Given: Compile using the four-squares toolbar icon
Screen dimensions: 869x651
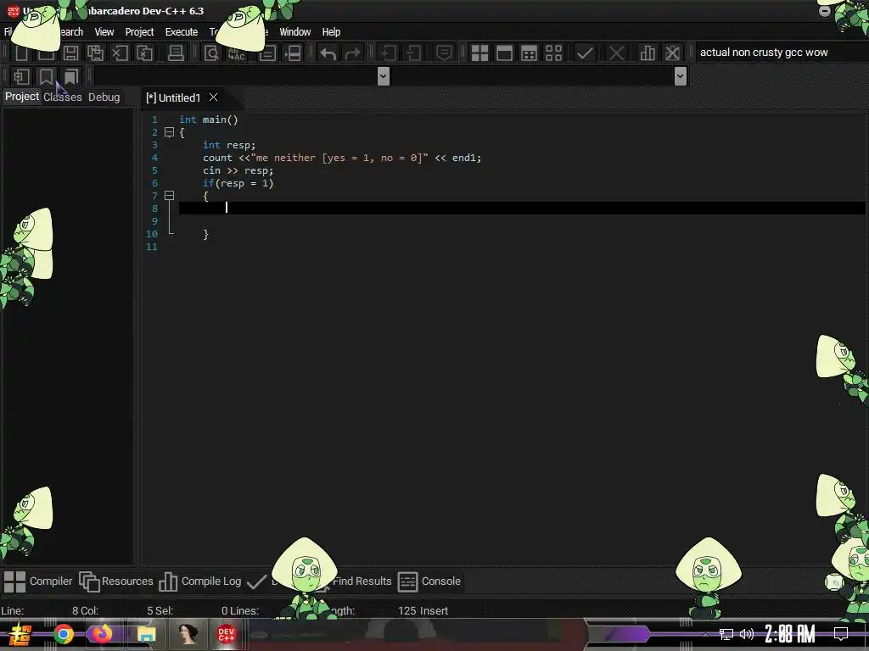Looking at the screenshot, I should click(479, 53).
